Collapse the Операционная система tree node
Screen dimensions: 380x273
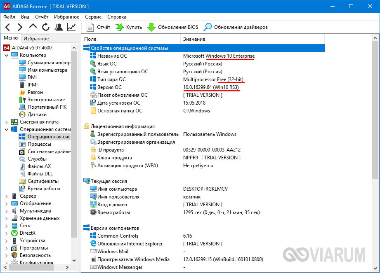click(x=7, y=129)
